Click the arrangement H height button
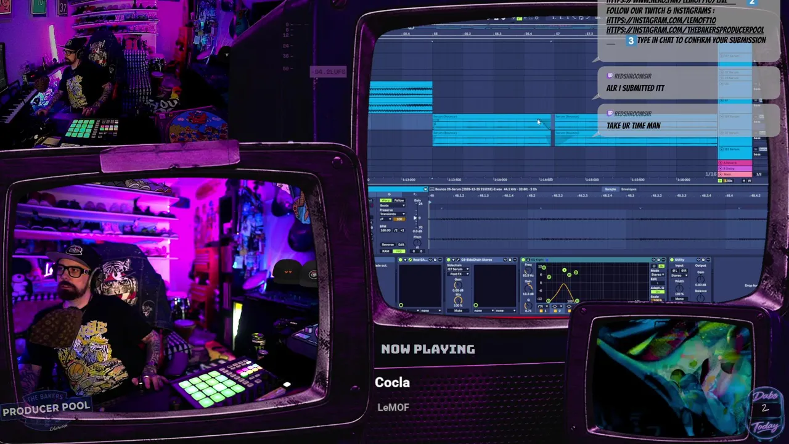 [743, 181]
